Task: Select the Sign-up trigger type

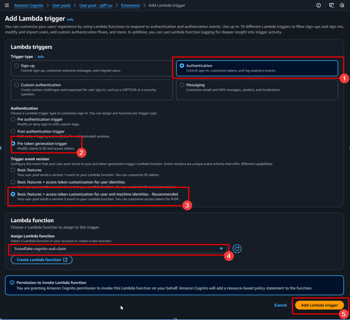Action: (x=17, y=66)
